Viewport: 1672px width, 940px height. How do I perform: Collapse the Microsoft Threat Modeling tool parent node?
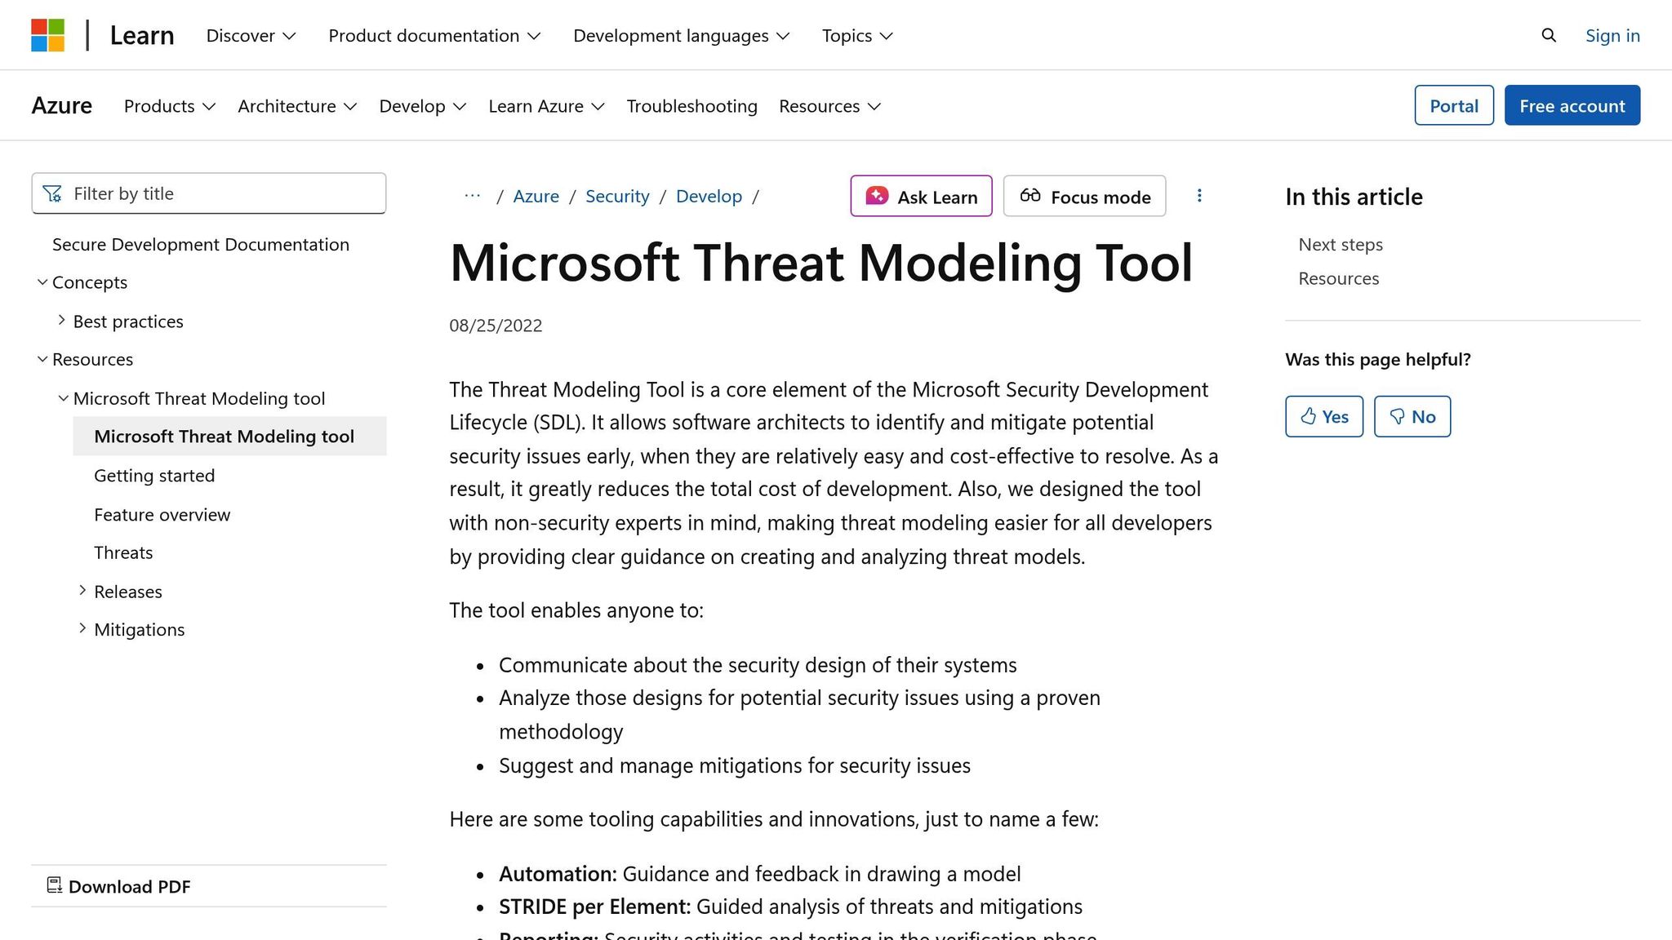[63, 398]
